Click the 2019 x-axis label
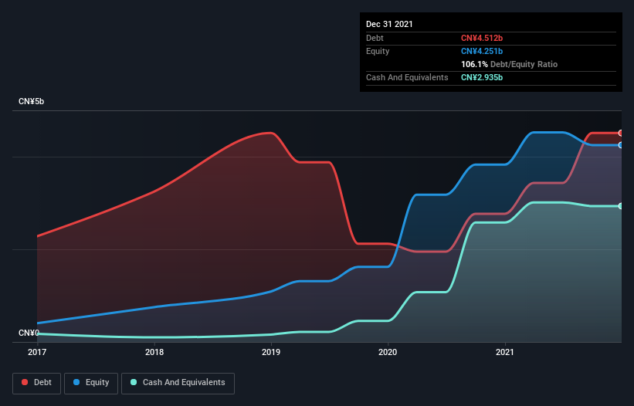Image resolution: width=634 pixels, height=406 pixels. [x=271, y=352]
